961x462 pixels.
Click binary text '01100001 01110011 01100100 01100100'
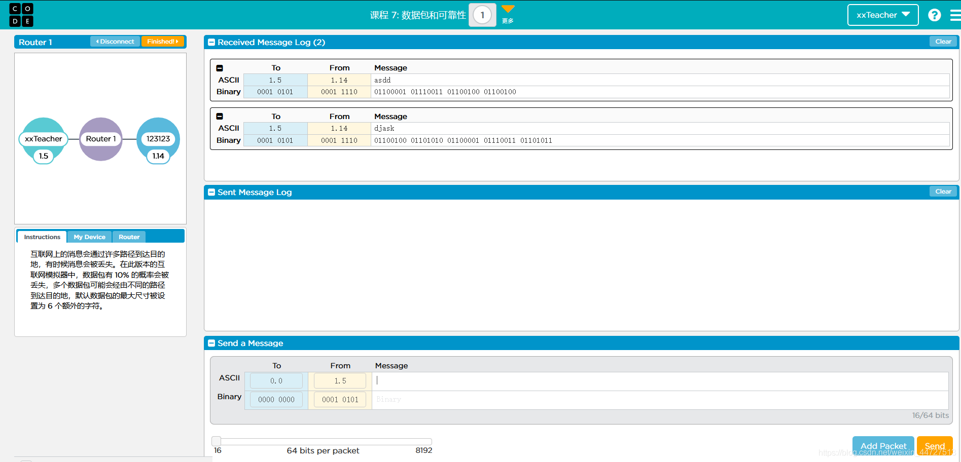[445, 92]
